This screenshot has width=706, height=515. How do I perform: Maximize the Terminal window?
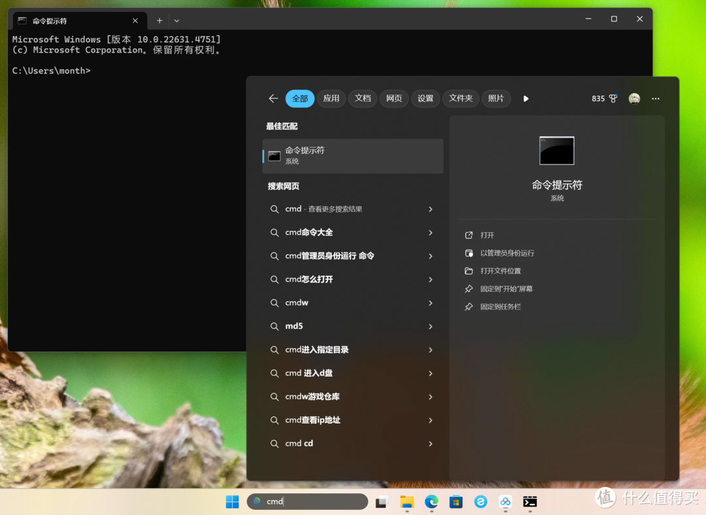[614, 19]
